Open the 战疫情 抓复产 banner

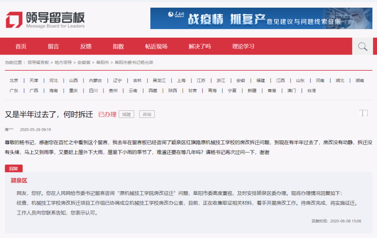pyautogui.click(x=261, y=18)
